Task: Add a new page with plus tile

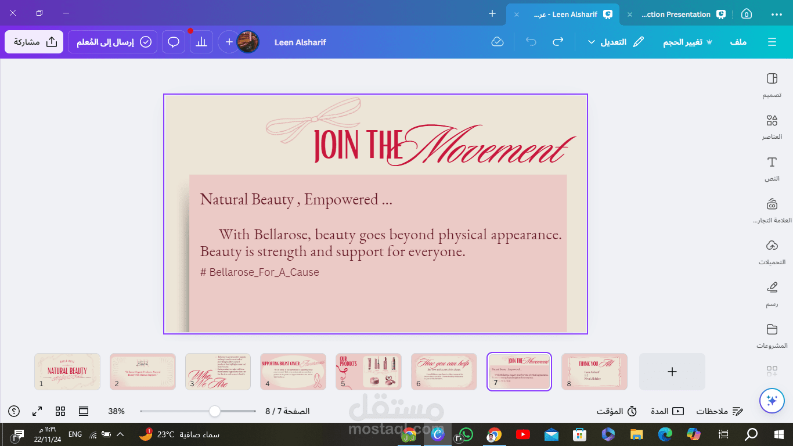Action: click(x=672, y=372)
